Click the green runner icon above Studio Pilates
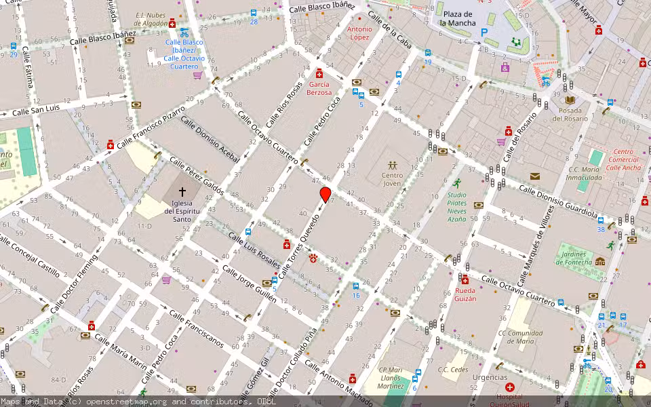 [x=457, y=183]
